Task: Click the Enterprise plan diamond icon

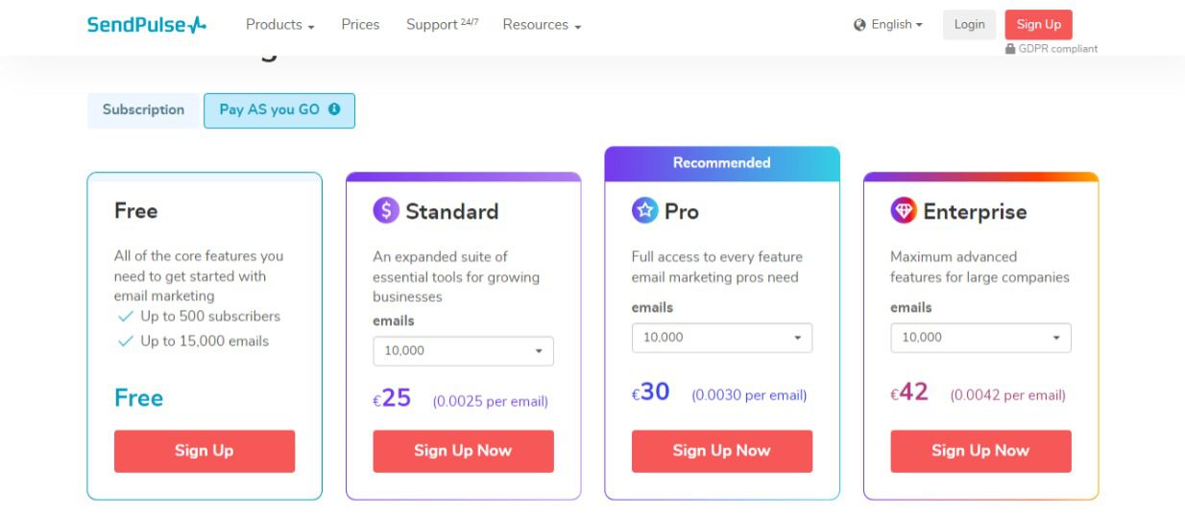Action: pyautogui.click(x=904, y=211)
